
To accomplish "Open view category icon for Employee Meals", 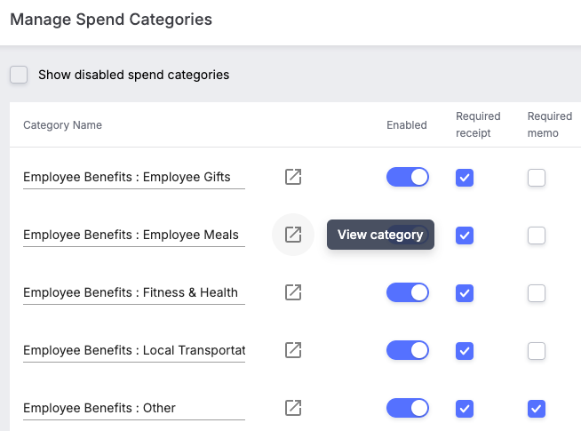I will click(293, 235).
